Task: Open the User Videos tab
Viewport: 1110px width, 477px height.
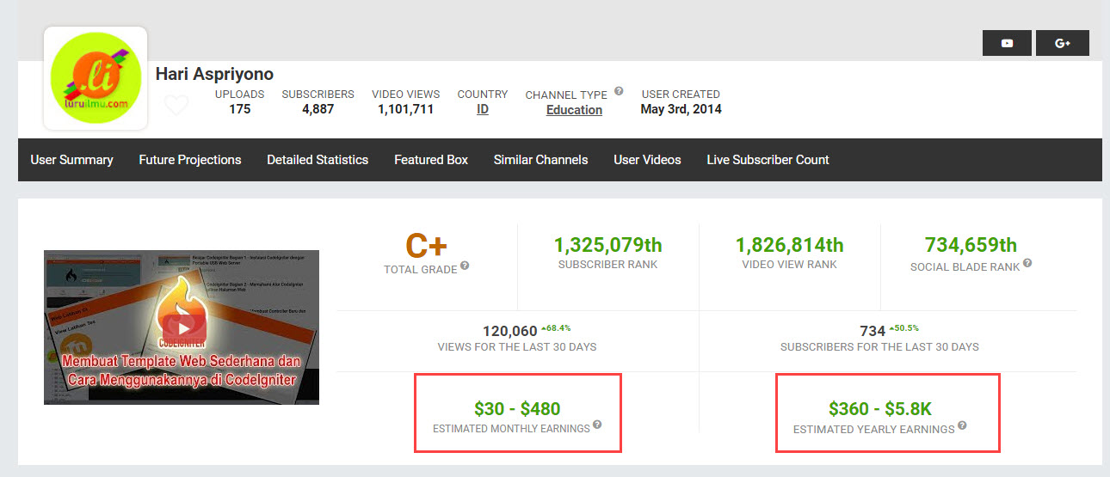Action: (x=647, y=160)
